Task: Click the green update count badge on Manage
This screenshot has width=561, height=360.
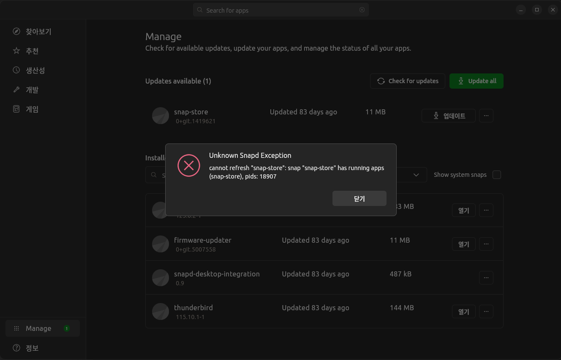Action: click(67, 328)
